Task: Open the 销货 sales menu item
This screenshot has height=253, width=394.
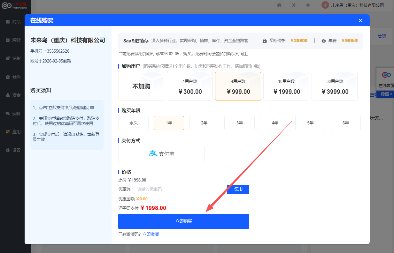Action: point(13,58)
